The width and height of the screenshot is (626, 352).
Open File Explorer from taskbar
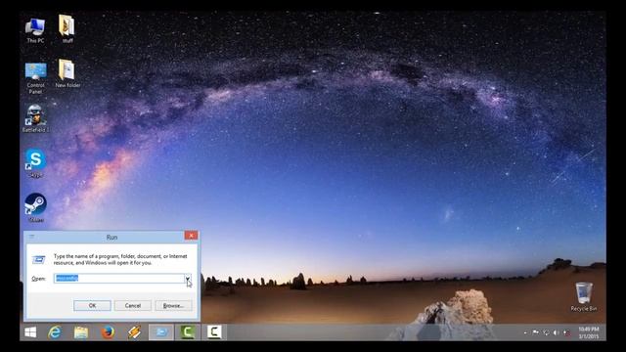[x=81, y=332]
